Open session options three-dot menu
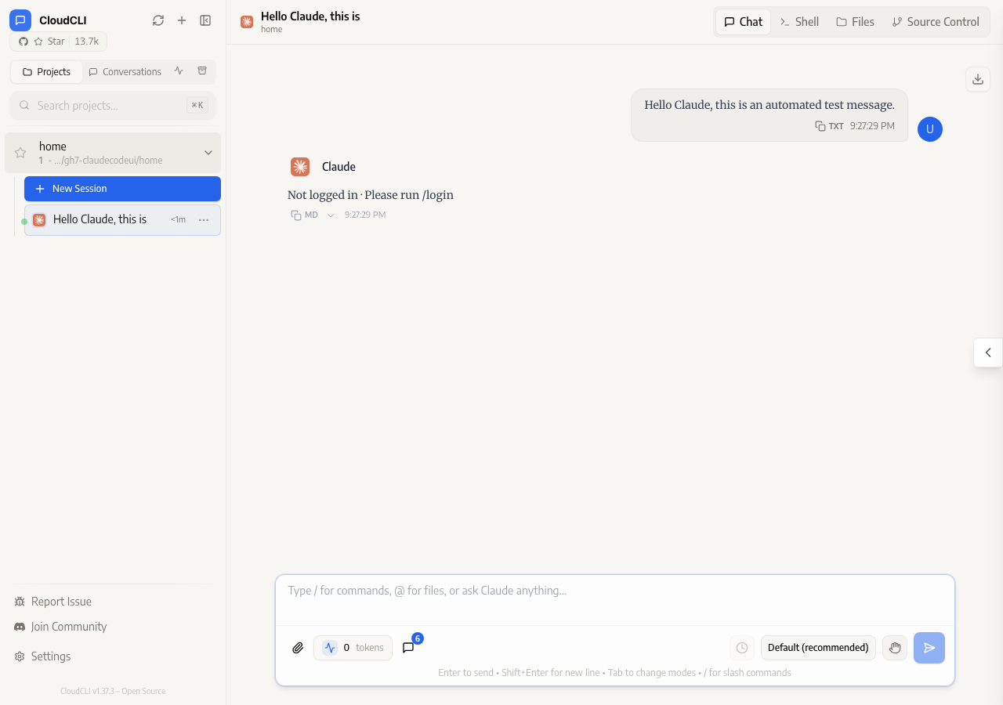Screen dimensions: 1003x705 (204, 220)
